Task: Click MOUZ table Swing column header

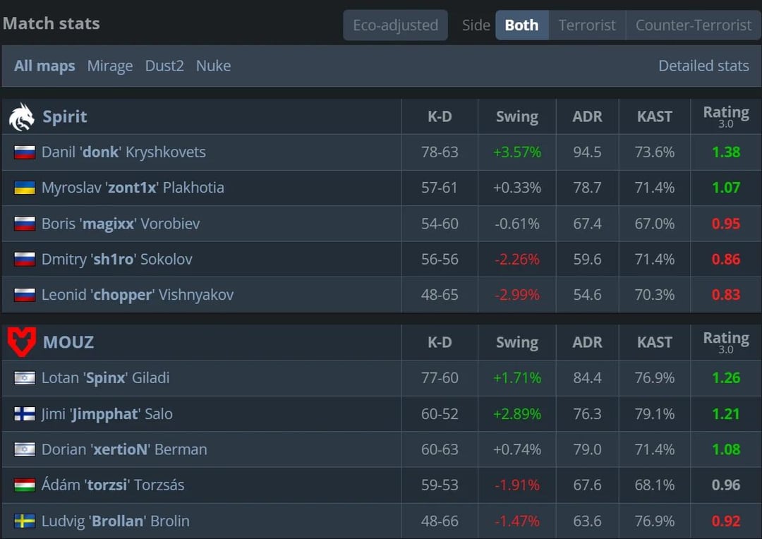Action: pos(516,343)
